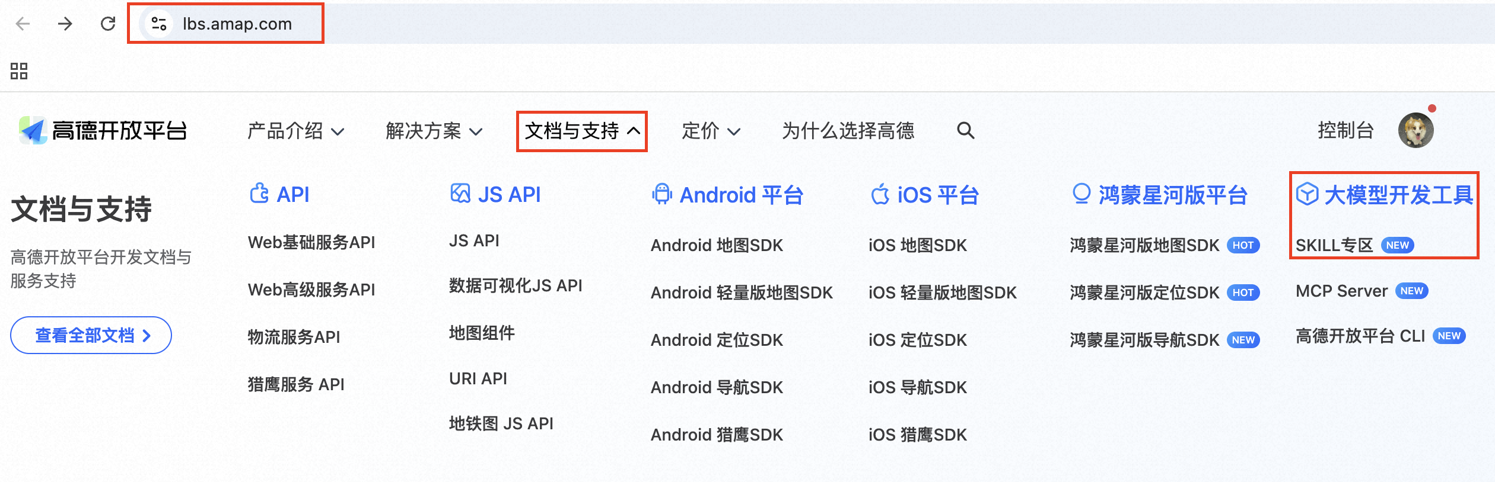Go back with the browser back arrow

23,24
